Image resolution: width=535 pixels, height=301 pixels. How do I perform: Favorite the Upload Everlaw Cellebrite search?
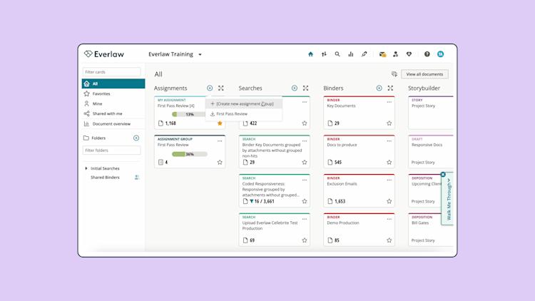305,240
